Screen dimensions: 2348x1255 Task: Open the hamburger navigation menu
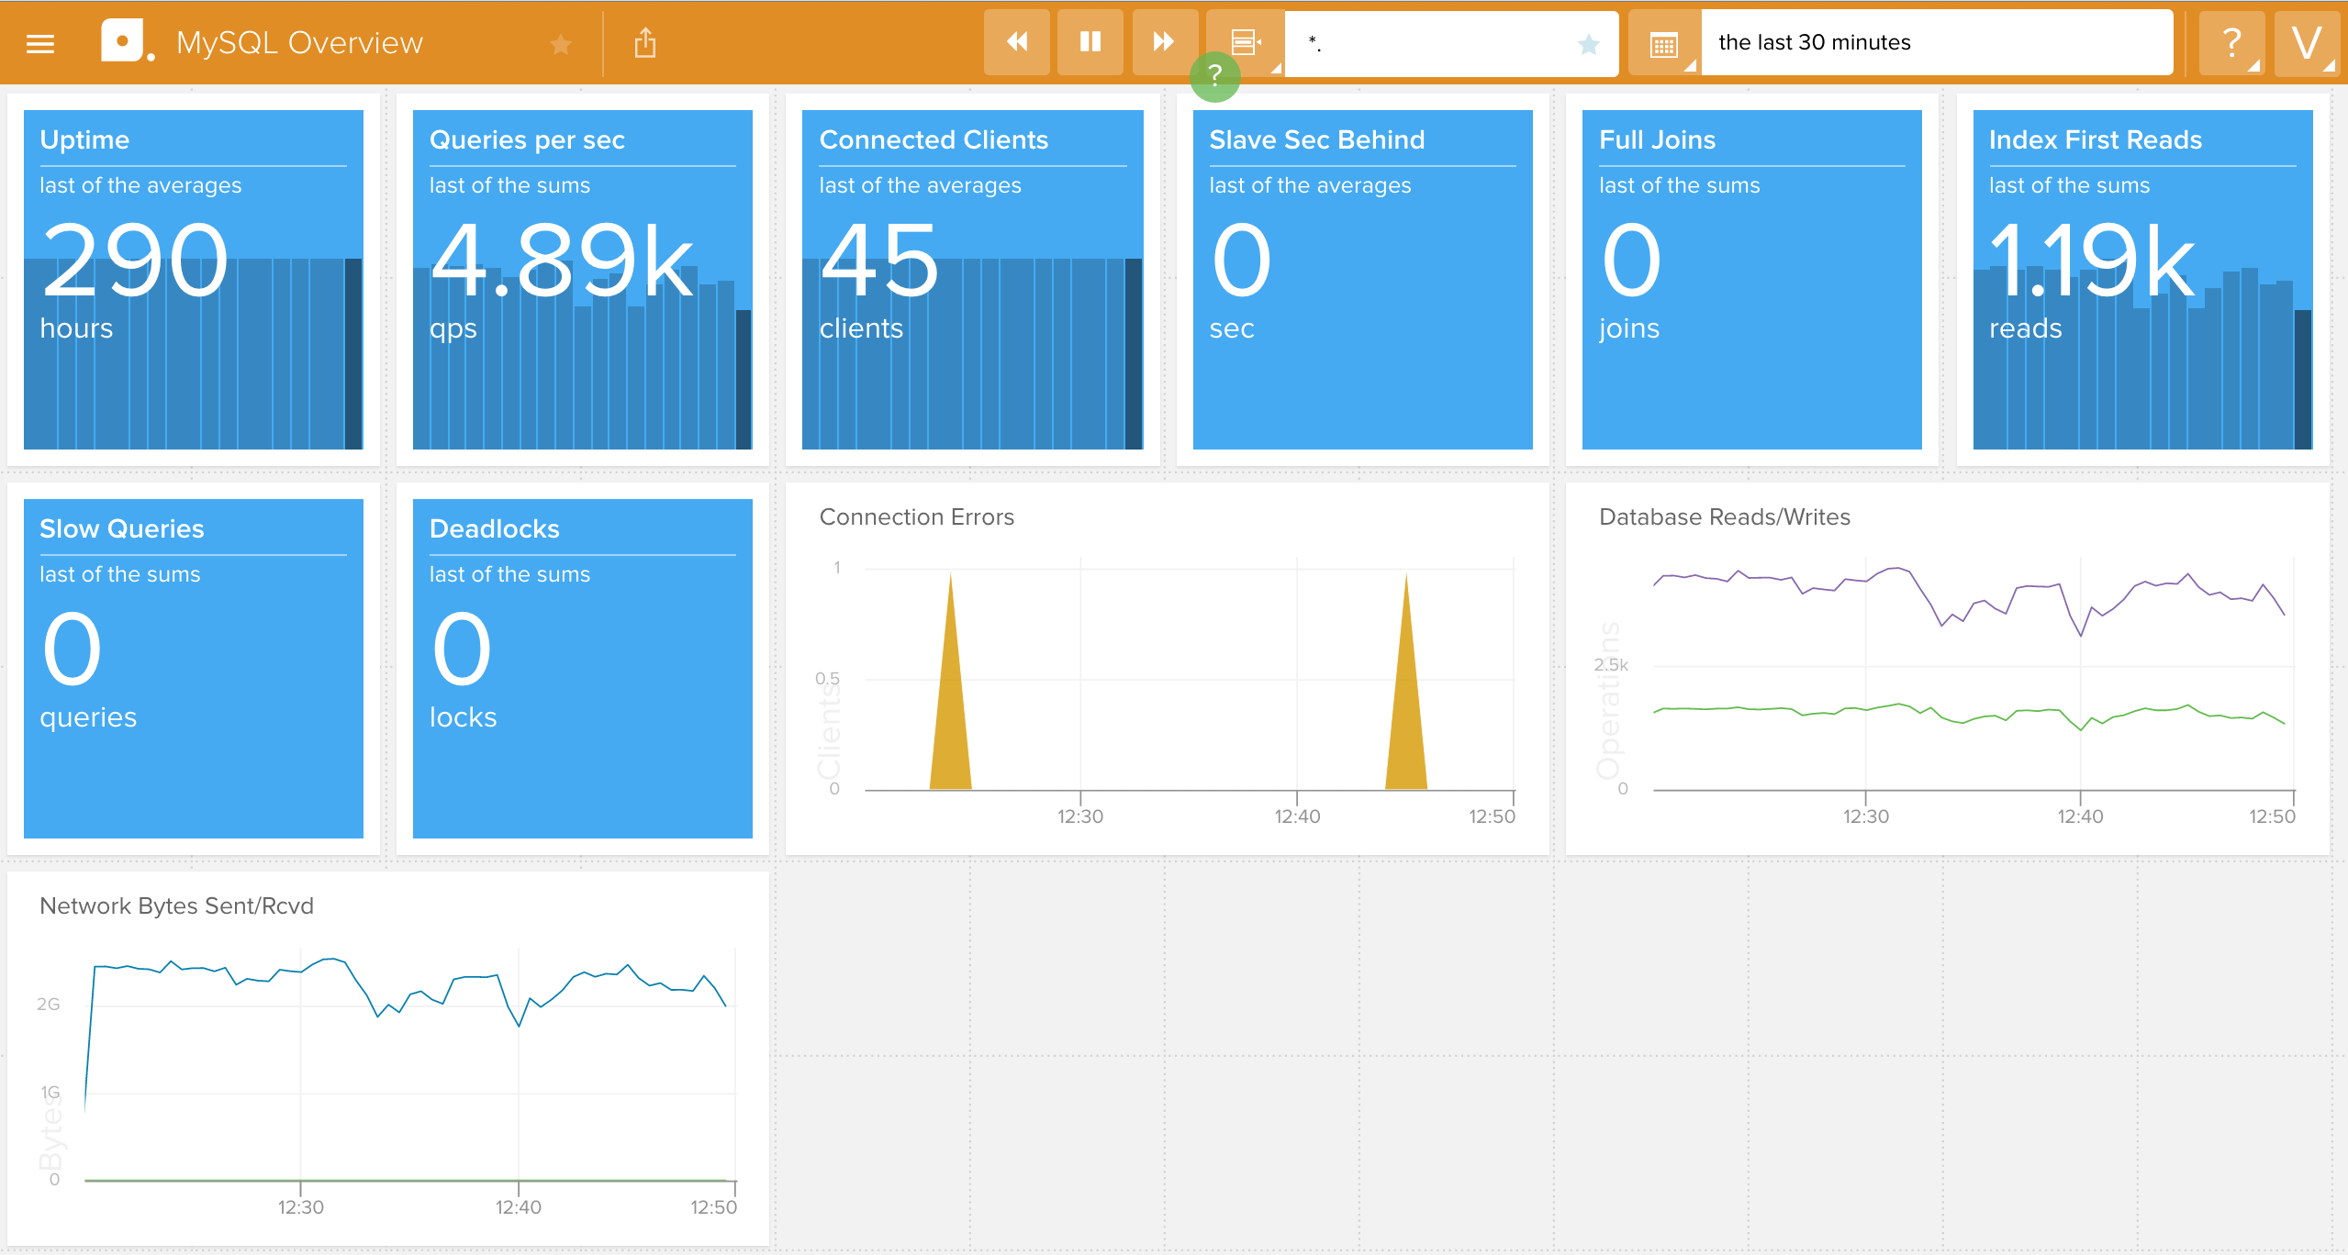(x=40, y=42)
